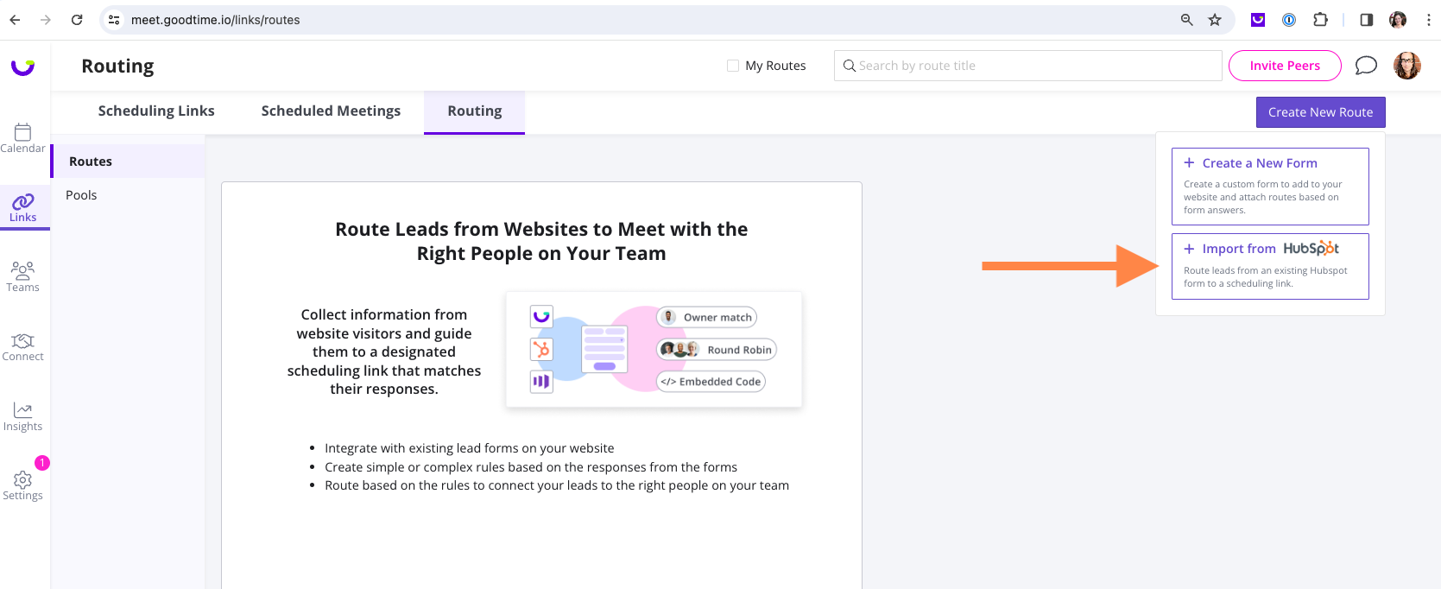Click the Embedded Code pill
This screenshot has height=589, width=1441.
pos(711,382)
